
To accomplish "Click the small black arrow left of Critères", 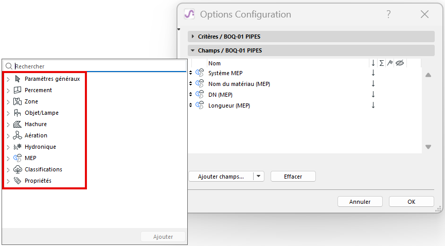I will pos(179,29).
